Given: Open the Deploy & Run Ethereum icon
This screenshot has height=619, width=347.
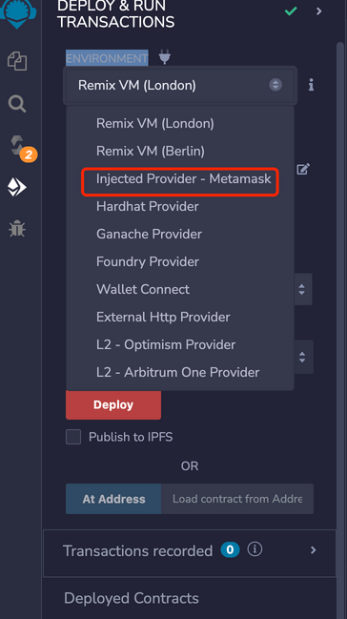Looking at the screenshot, I should (x=17, y=187).
